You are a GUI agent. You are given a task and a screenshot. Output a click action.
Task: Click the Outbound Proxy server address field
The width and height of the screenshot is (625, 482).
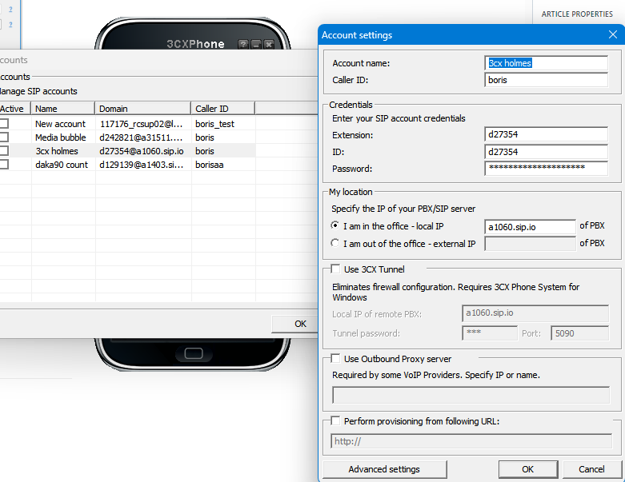471,395
